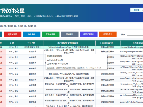This screenshot has height=107, width=143.
Task: Click impact cell in Classes\lnkfile\shellex With qingsh row
Action: coord(70,97)
